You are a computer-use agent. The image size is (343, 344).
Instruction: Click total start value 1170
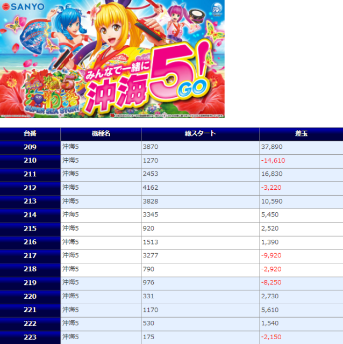point(151,310)
